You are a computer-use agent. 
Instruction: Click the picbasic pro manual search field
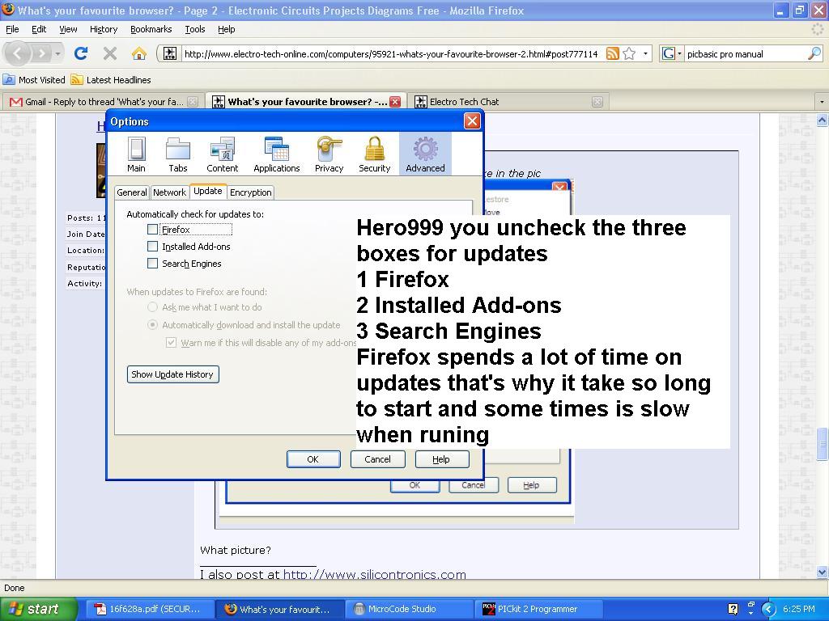tap(745, 53)
